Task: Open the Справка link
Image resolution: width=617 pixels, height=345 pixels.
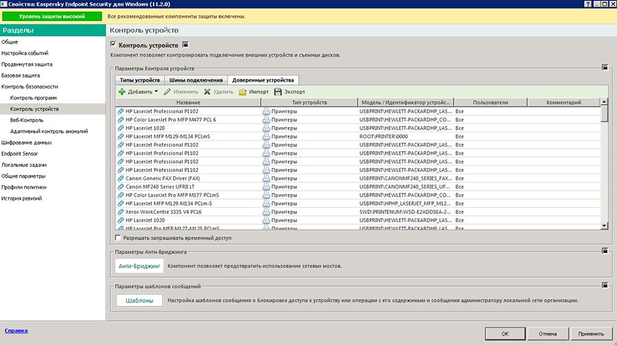Action: click(16, 331)
